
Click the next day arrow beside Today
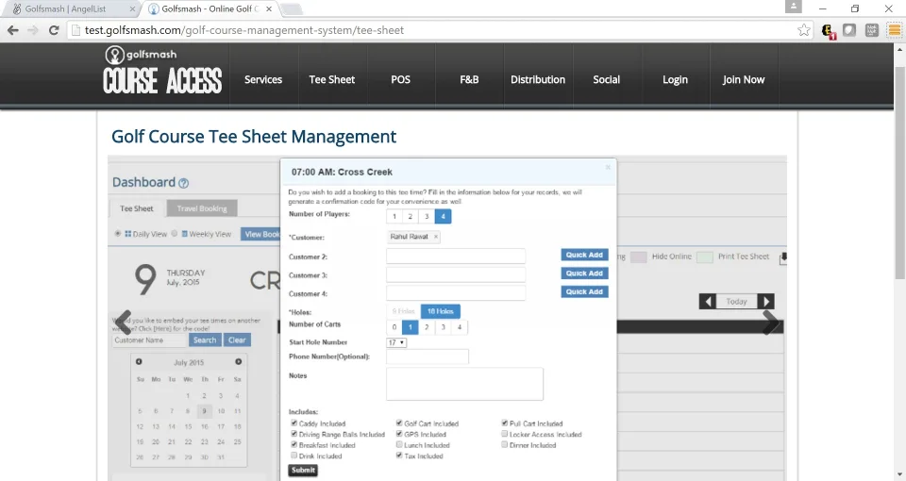point(765,302)
